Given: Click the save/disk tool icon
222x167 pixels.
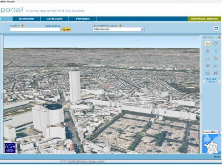Looking at the screenshot, I should click(207, 73).
